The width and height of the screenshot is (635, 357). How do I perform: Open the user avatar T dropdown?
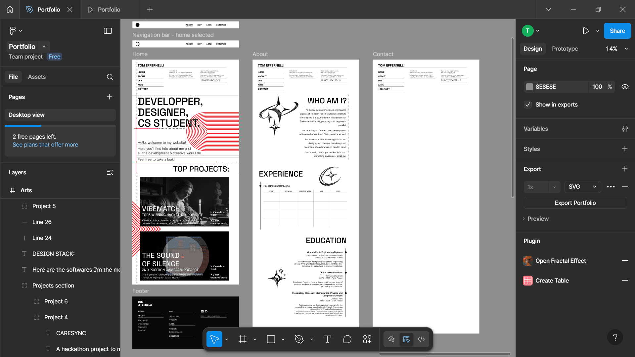(531, 31)
